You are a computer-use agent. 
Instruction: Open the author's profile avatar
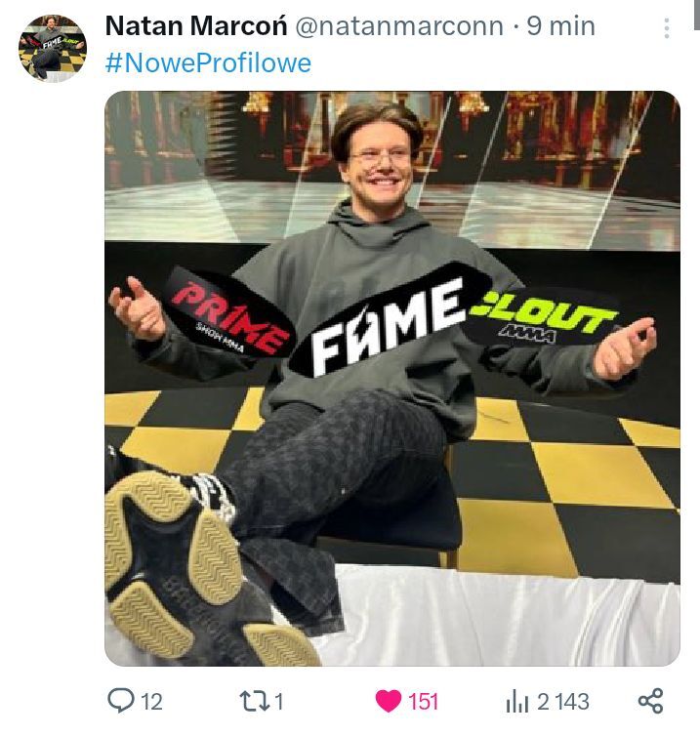(53, 48)
